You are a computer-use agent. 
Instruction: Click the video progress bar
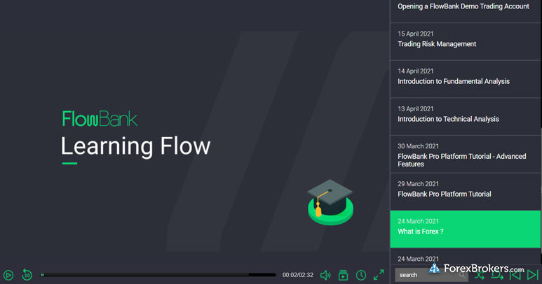(x=158, y=275)
